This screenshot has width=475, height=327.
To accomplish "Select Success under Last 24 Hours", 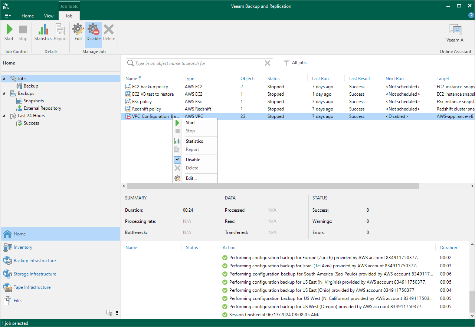I will tap(31, 123).
